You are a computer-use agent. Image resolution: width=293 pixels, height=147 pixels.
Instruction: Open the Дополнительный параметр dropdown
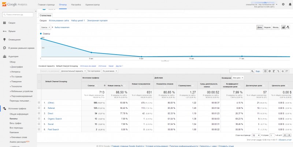pos(74,71)
